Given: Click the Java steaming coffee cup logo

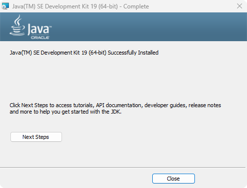Looking at the screenshot, I should point(17,25).
